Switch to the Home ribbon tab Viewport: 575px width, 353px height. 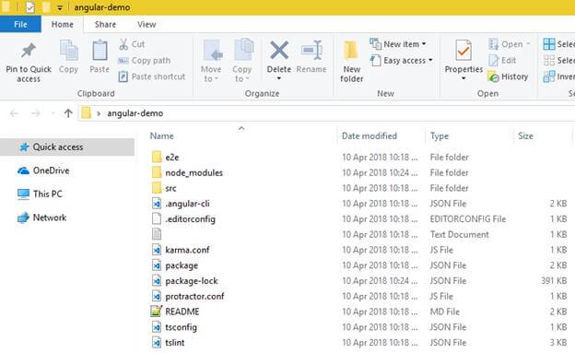coord(63,25)
